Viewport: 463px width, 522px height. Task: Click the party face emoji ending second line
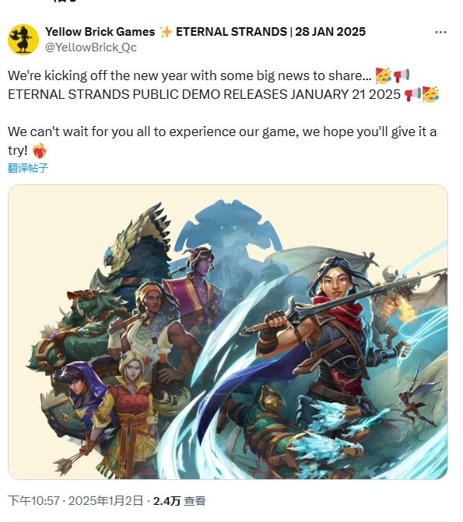pos(430,94)
